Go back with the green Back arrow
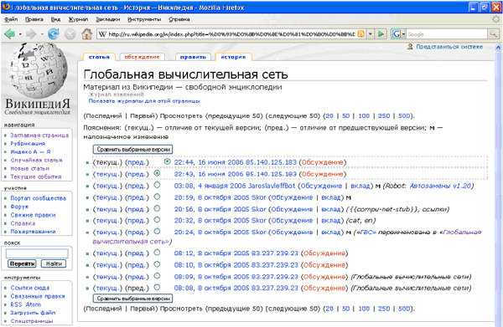503x327 pixels. 9,33
